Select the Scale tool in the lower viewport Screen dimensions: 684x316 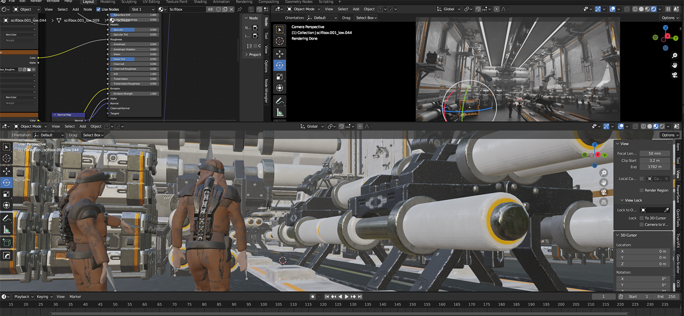[x=6, y=194]
